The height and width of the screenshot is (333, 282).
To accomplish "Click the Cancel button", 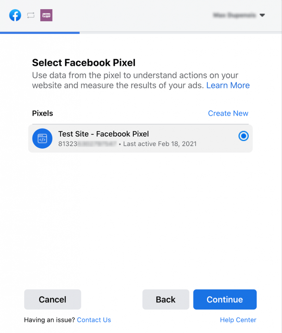I will 52,300.
